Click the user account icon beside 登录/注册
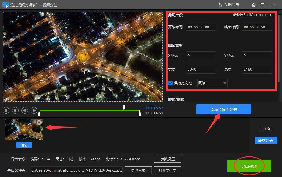282x177 pixels. point(220,5)
